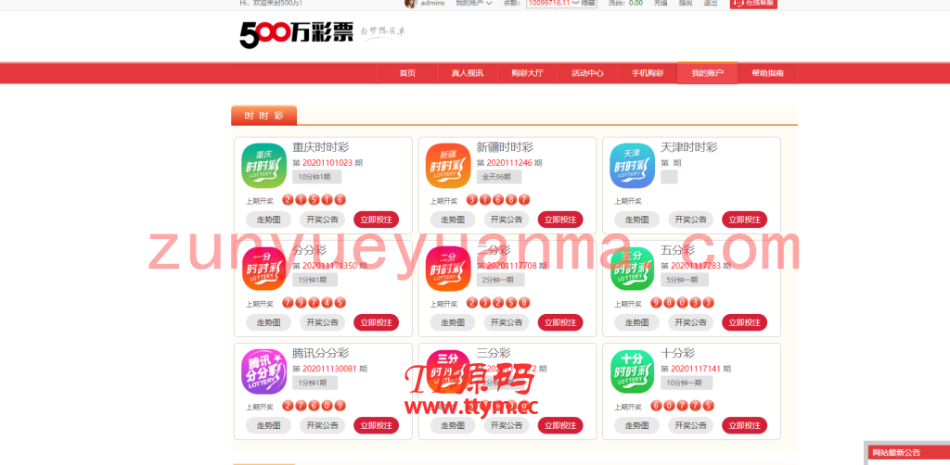950x465 pixels.
Task: Open 购彩大厅 in the navigation bar
Action: coord(527,73)
